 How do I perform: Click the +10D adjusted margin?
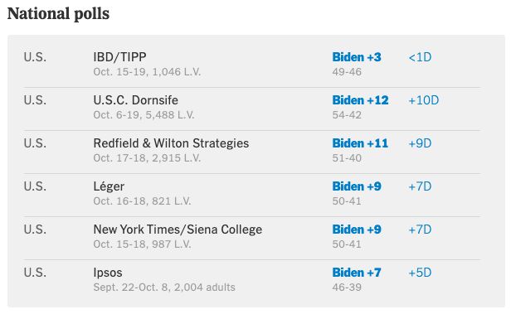click(424, 100)
